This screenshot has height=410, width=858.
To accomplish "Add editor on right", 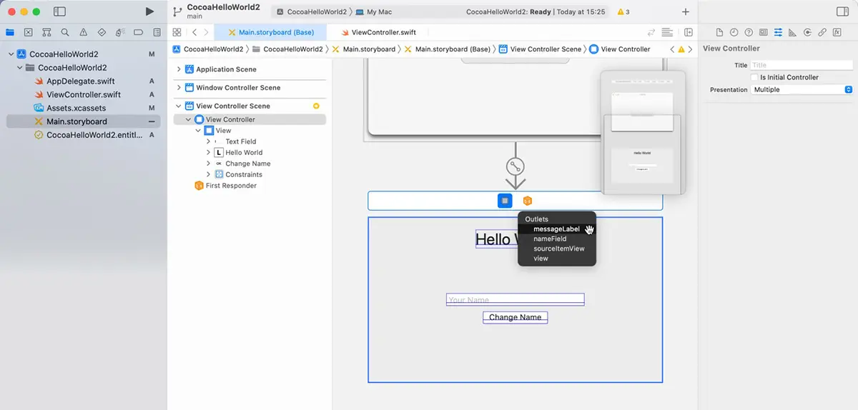I will pos(689,32).
